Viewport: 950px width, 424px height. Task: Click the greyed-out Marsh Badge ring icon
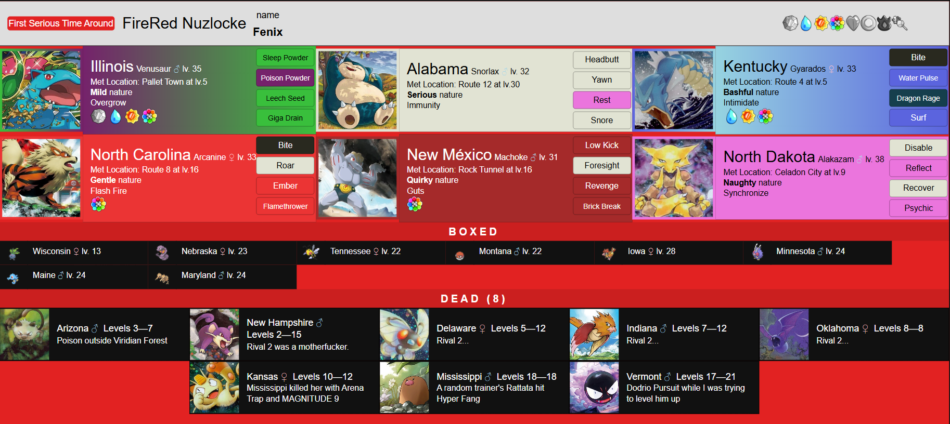click(x=868, y=23)
